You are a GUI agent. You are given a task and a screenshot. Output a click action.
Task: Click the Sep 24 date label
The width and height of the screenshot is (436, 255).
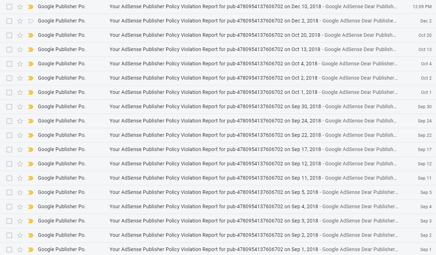coord(425,121)
